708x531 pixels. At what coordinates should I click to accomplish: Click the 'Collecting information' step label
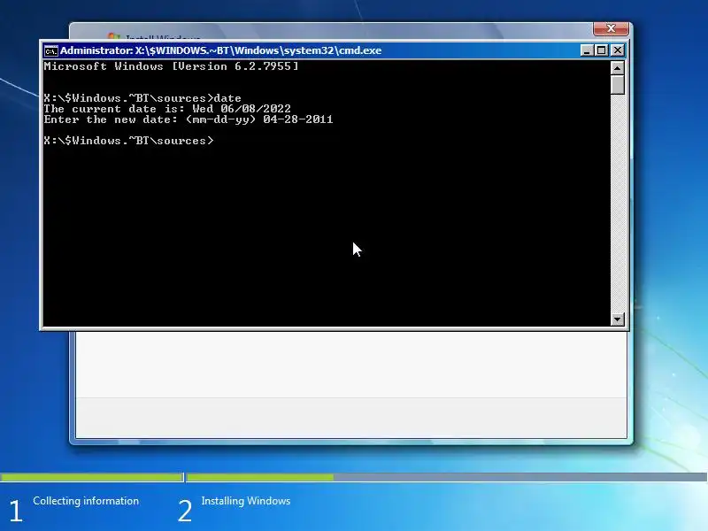pyautogui.click(x=86, y=501)
